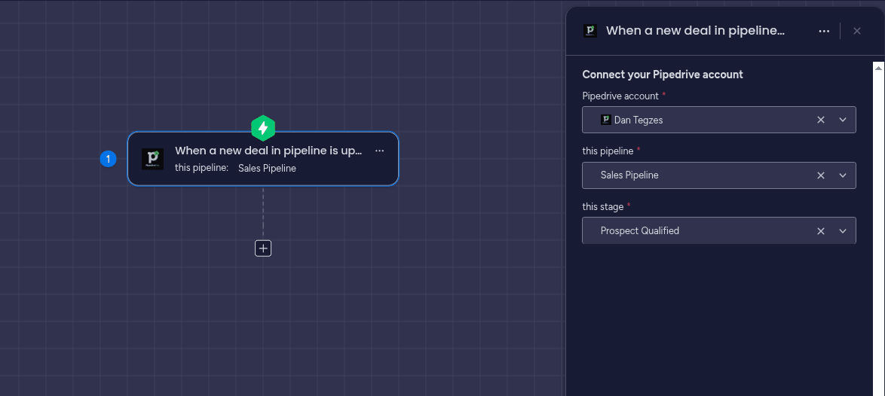Image resolution: width=885 pixels, height=396 pixels.
Task: Clear the Pipedrive account selection
Action: coord(821,120)
